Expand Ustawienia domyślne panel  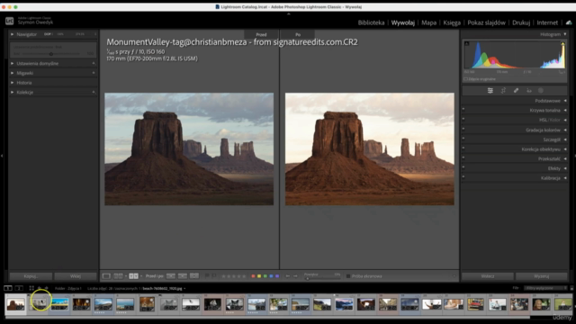pyautogui.click(x=12, y=64)
